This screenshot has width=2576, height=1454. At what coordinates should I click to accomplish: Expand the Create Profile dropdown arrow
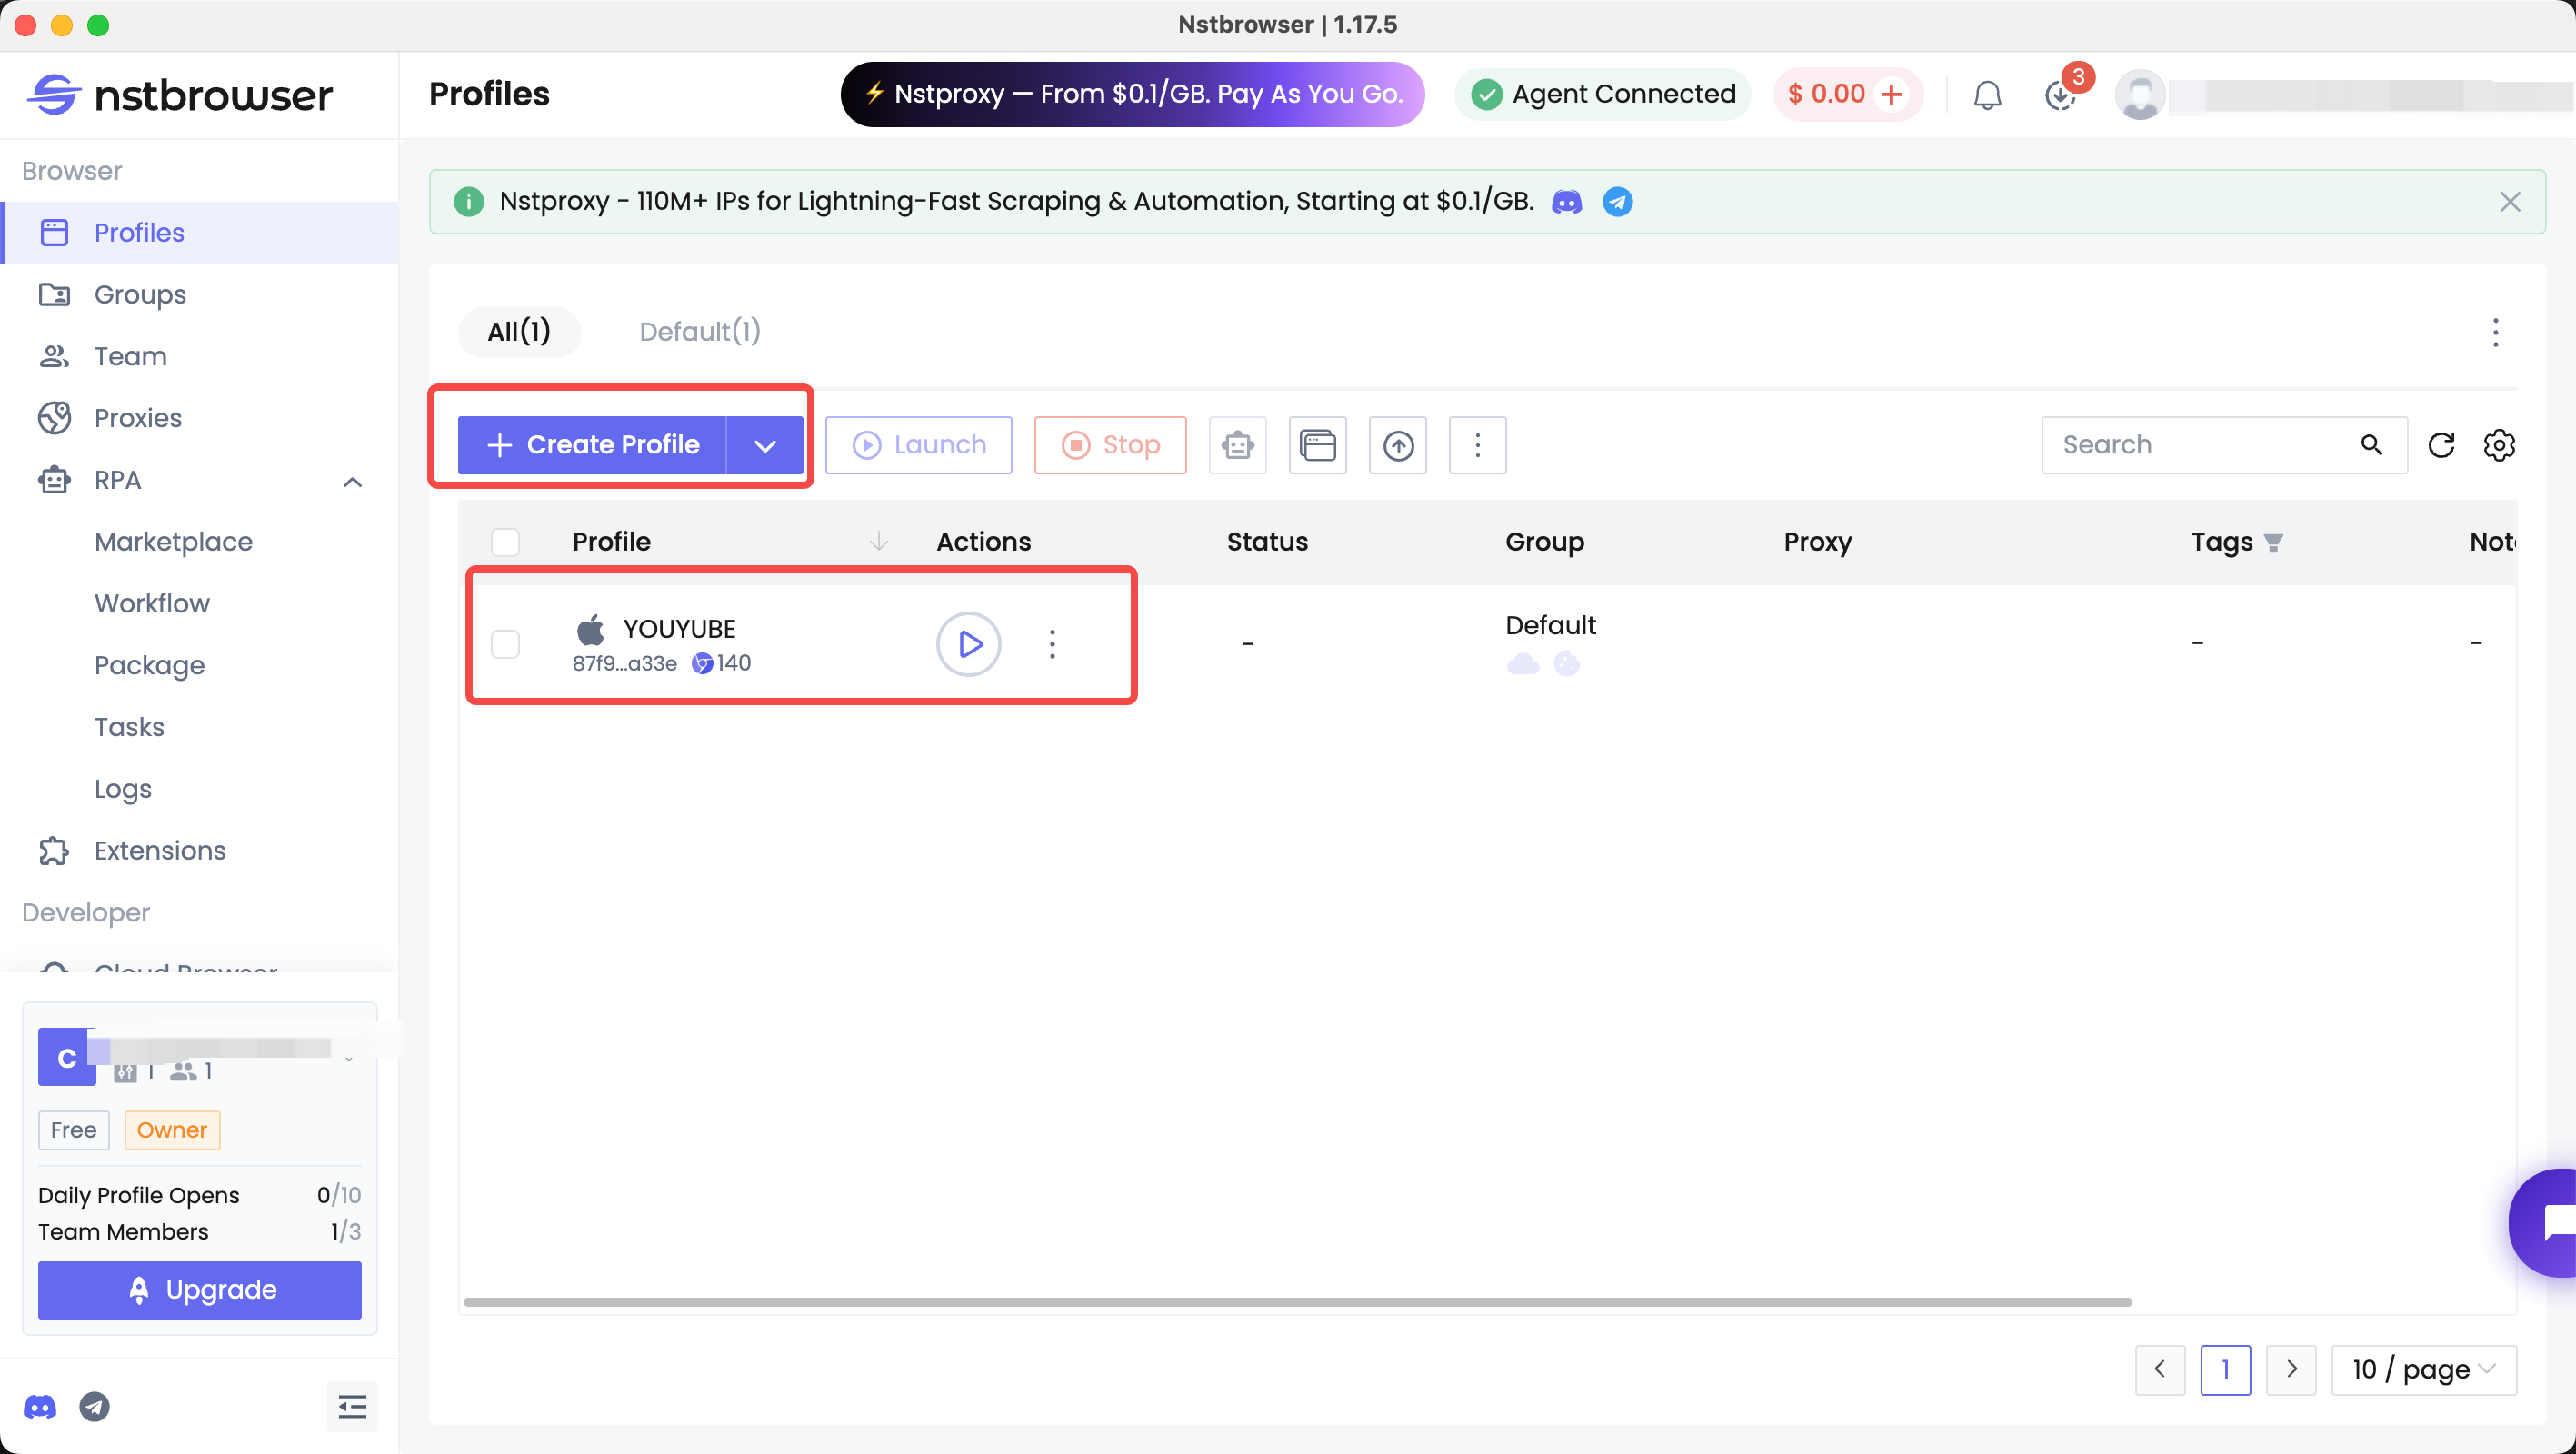pyautogui.click(x=764, y=445)
